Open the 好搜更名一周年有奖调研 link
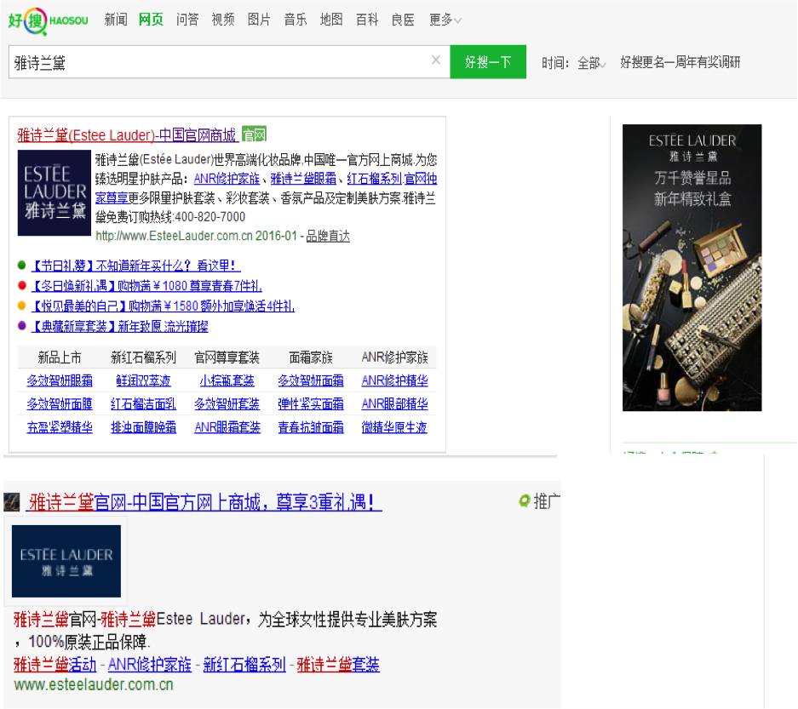The image size is (798, 709). coord(680,63)
